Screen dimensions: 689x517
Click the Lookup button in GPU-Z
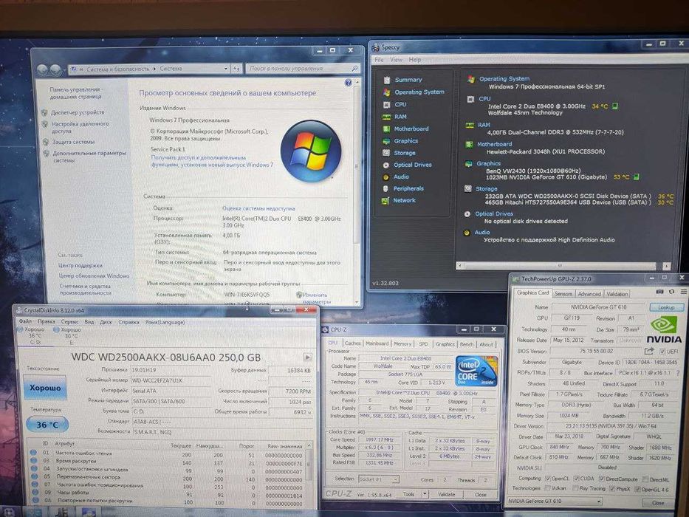click(665, 307)
